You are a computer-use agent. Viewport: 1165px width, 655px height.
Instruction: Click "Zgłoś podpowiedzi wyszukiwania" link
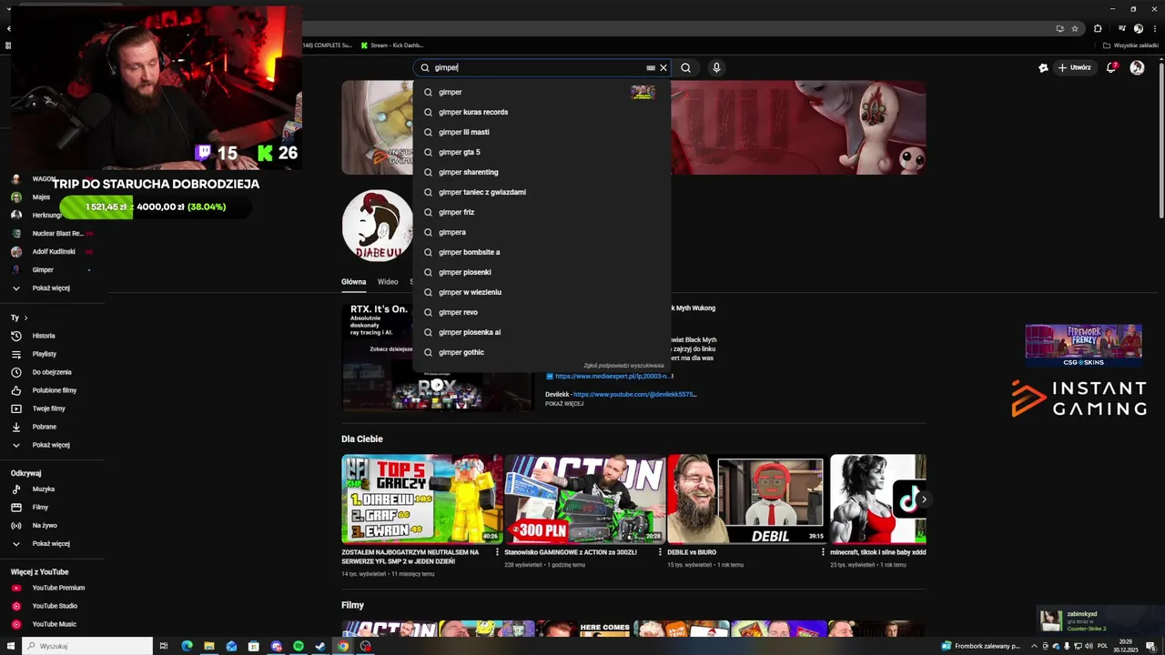(623, 366)
